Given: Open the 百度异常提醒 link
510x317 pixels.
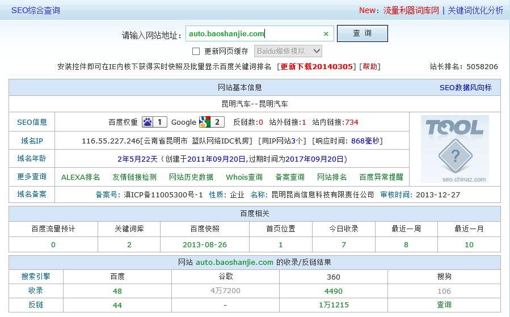Looking at the screenshot, I should tap(381, 177).
